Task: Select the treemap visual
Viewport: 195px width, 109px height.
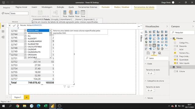Action: click(166, 38)
